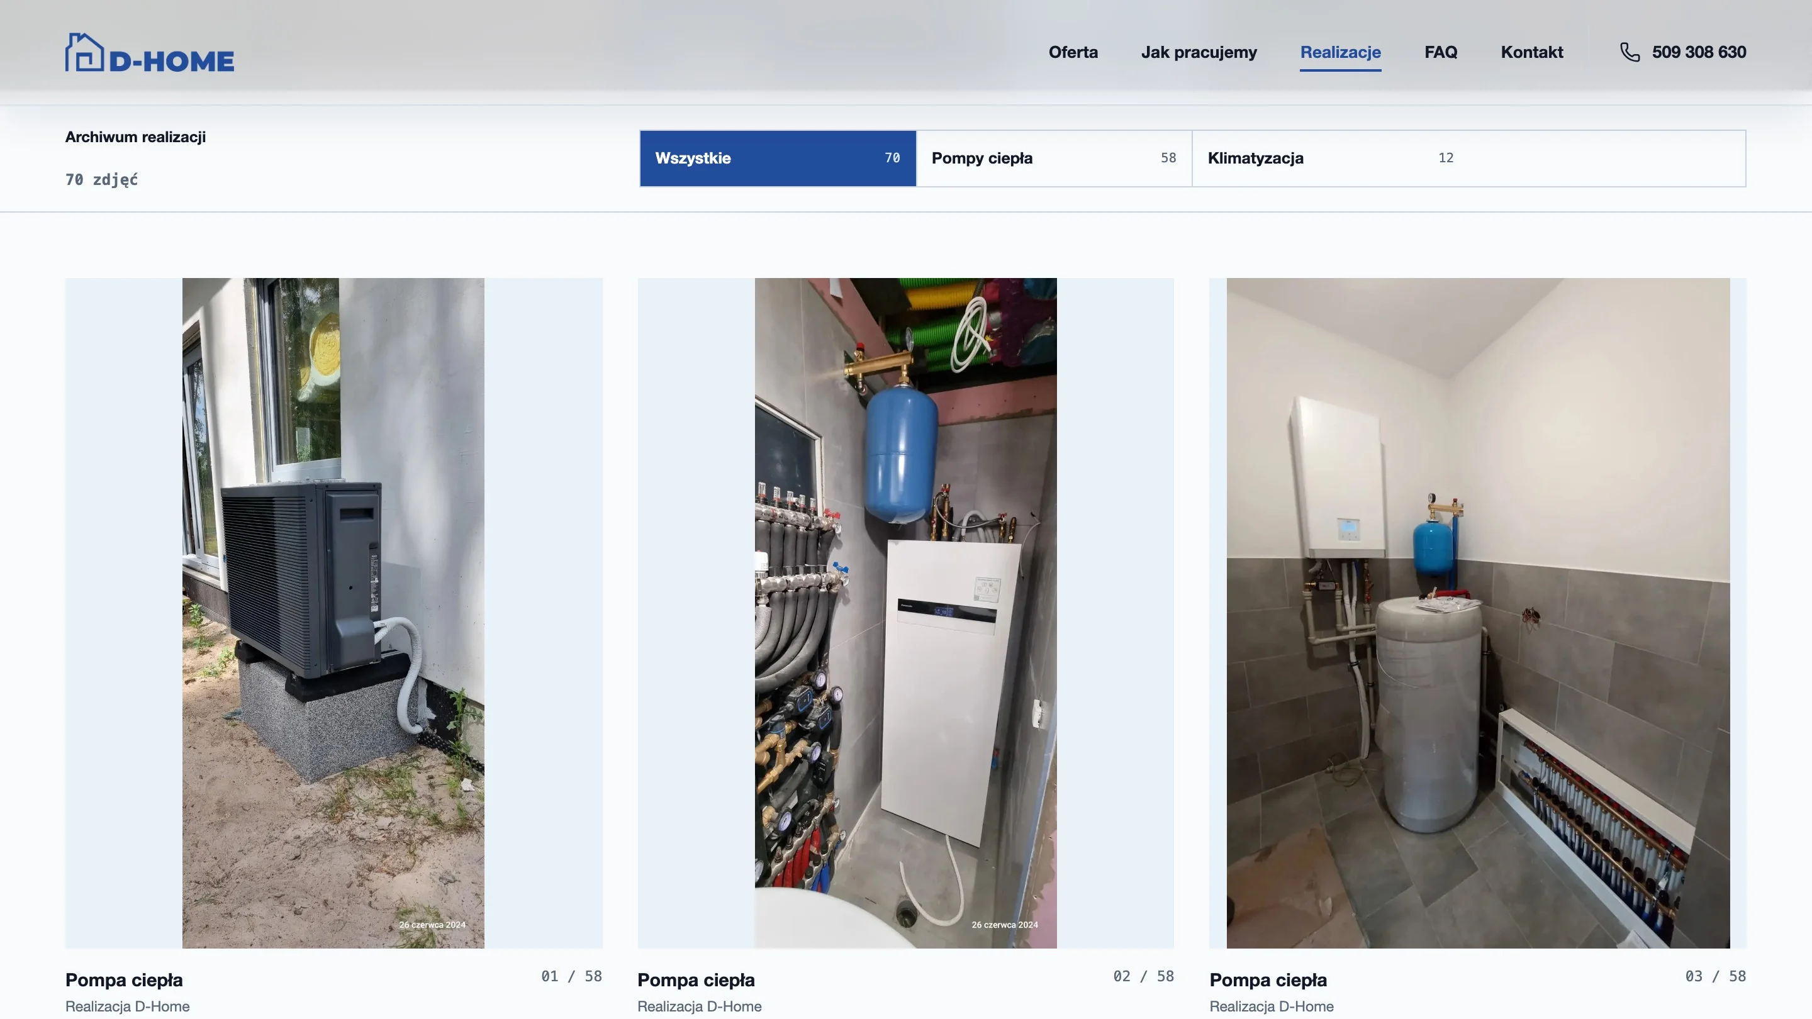1812x1019 pixels.
Task: Click the D-HOME house logo
Action: click(x=149, y=53)
